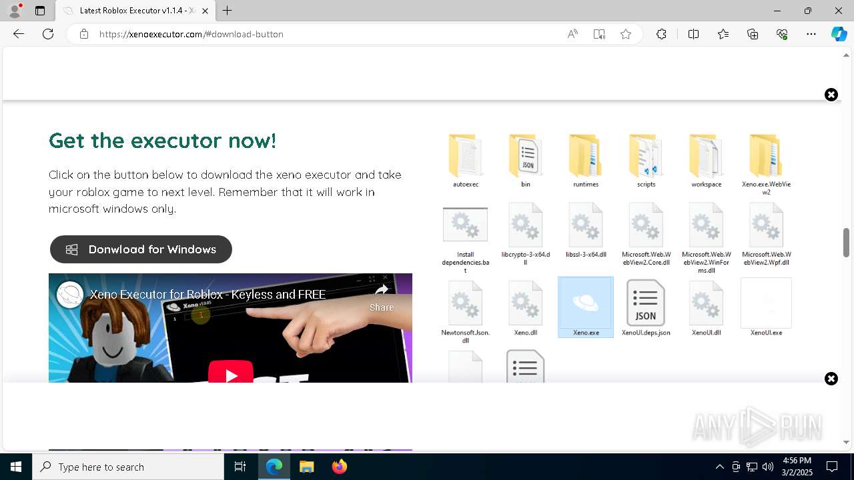Open File Explorer on the taskbar
This screenshot has width=854, height=480.
[x=307, y=467]
